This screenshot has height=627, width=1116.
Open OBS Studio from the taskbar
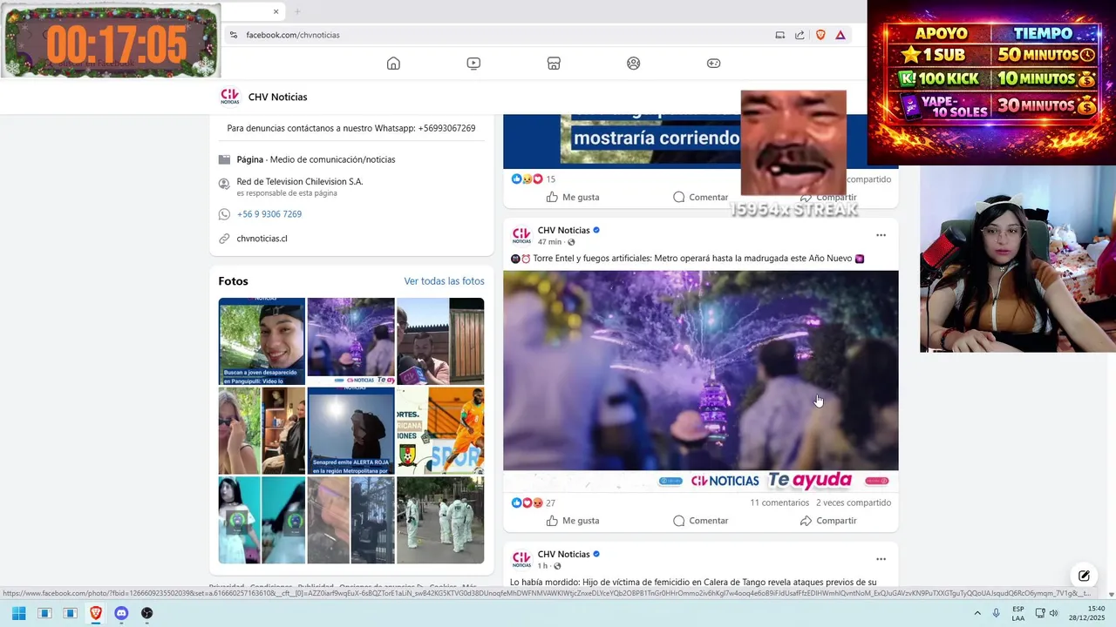click(146, 613)
